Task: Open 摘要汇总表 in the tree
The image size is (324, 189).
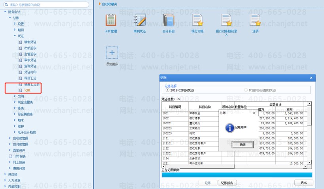Action: (32, 84)
